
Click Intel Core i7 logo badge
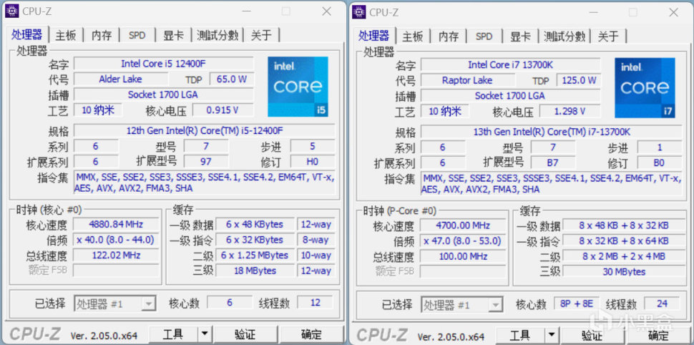click(645, 88)
